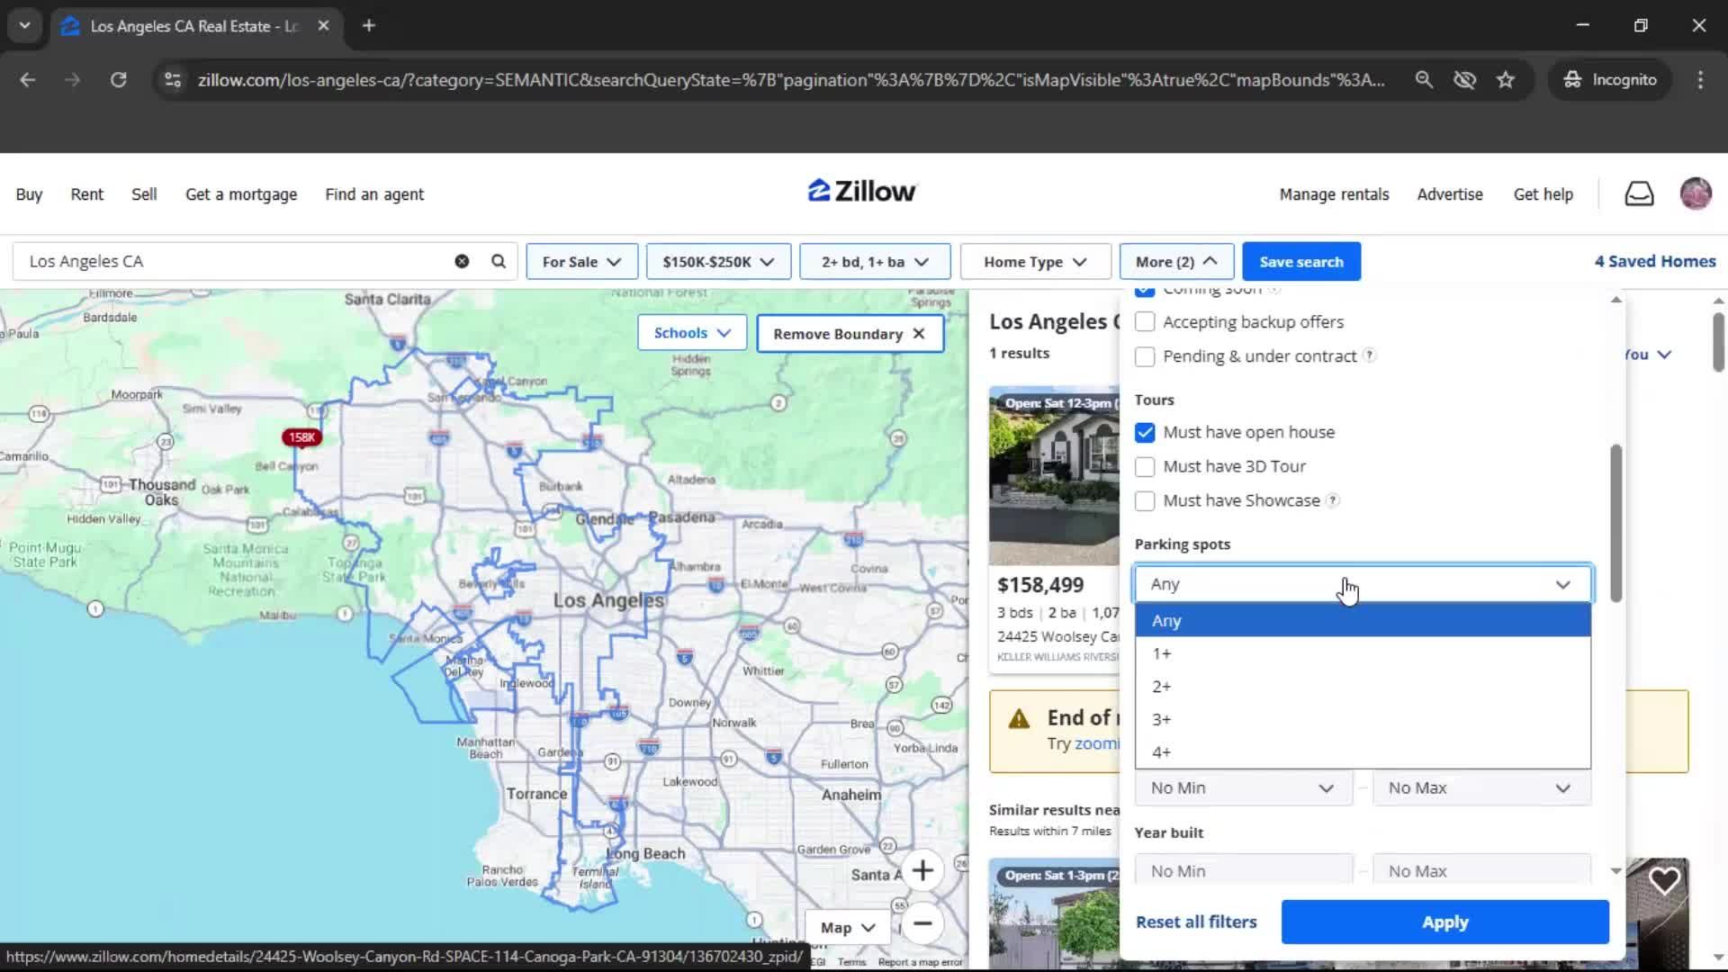Save the listing using the heart icon
Screen dimensions: 1728x972
[x=1666, y=880]
